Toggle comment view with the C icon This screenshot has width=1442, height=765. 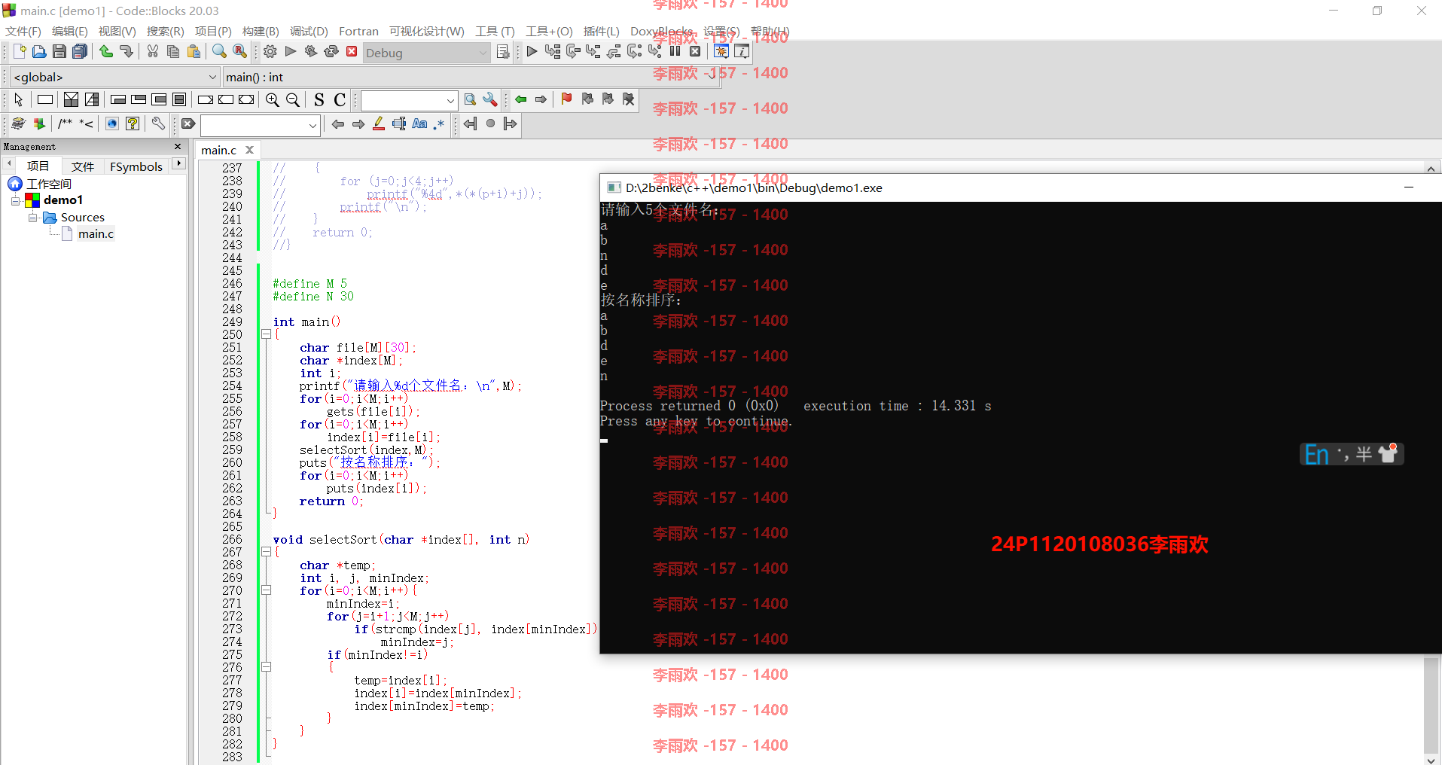340,99
